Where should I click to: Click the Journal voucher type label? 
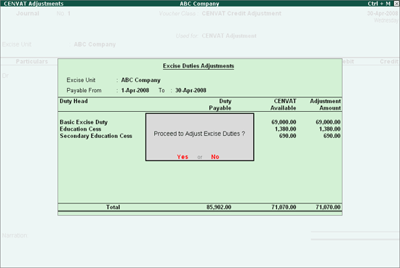click(x=28, y=14)
